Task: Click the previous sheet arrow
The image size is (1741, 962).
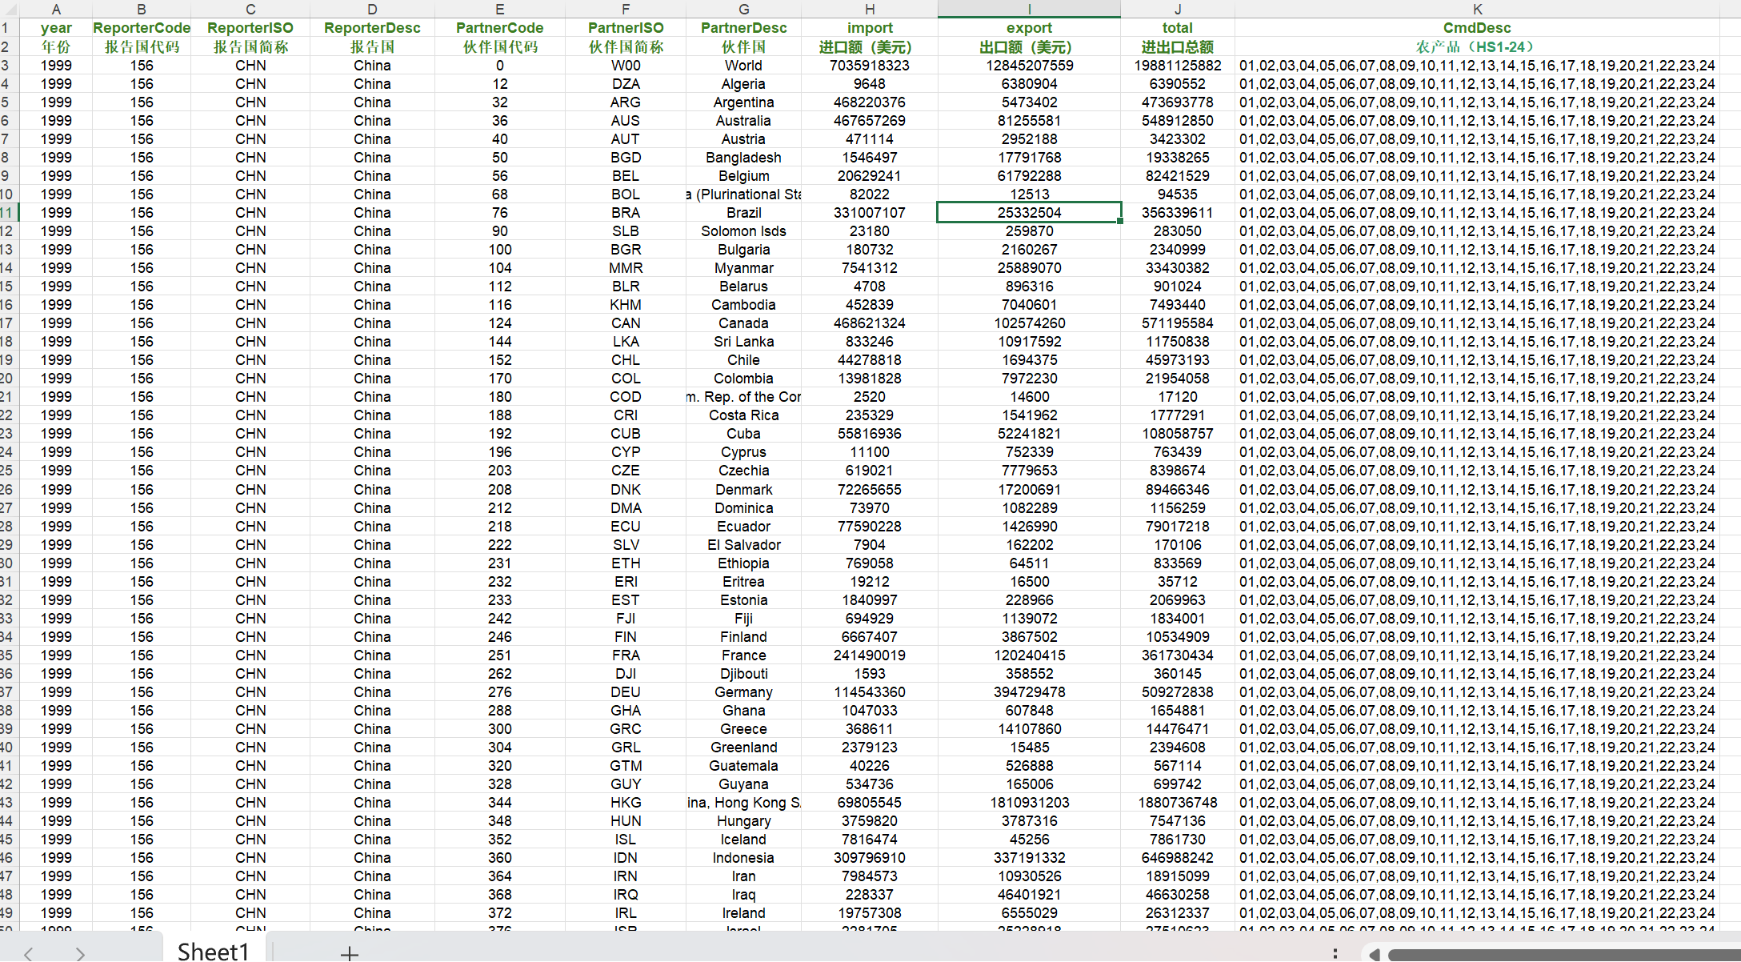Action: (29, 952)
